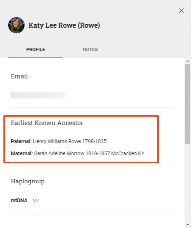Click the McCracken KY location text
This screenshot has width=191, height=228.
(128, 153)
